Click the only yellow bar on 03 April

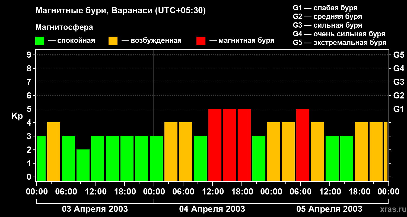[x=54, y=152]
